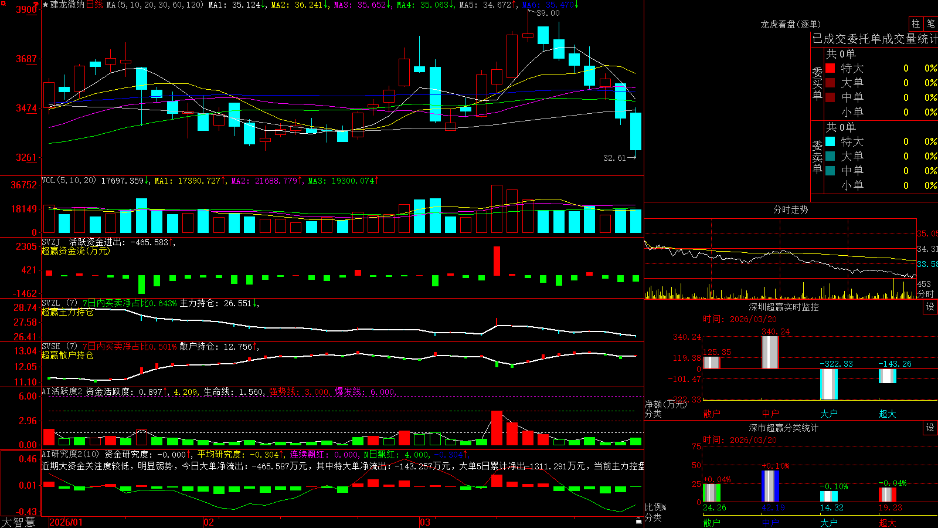Open 设 settings for 深圳超赢实时监控
This screenshot has height=528, width=938.
tap(930, 307)
